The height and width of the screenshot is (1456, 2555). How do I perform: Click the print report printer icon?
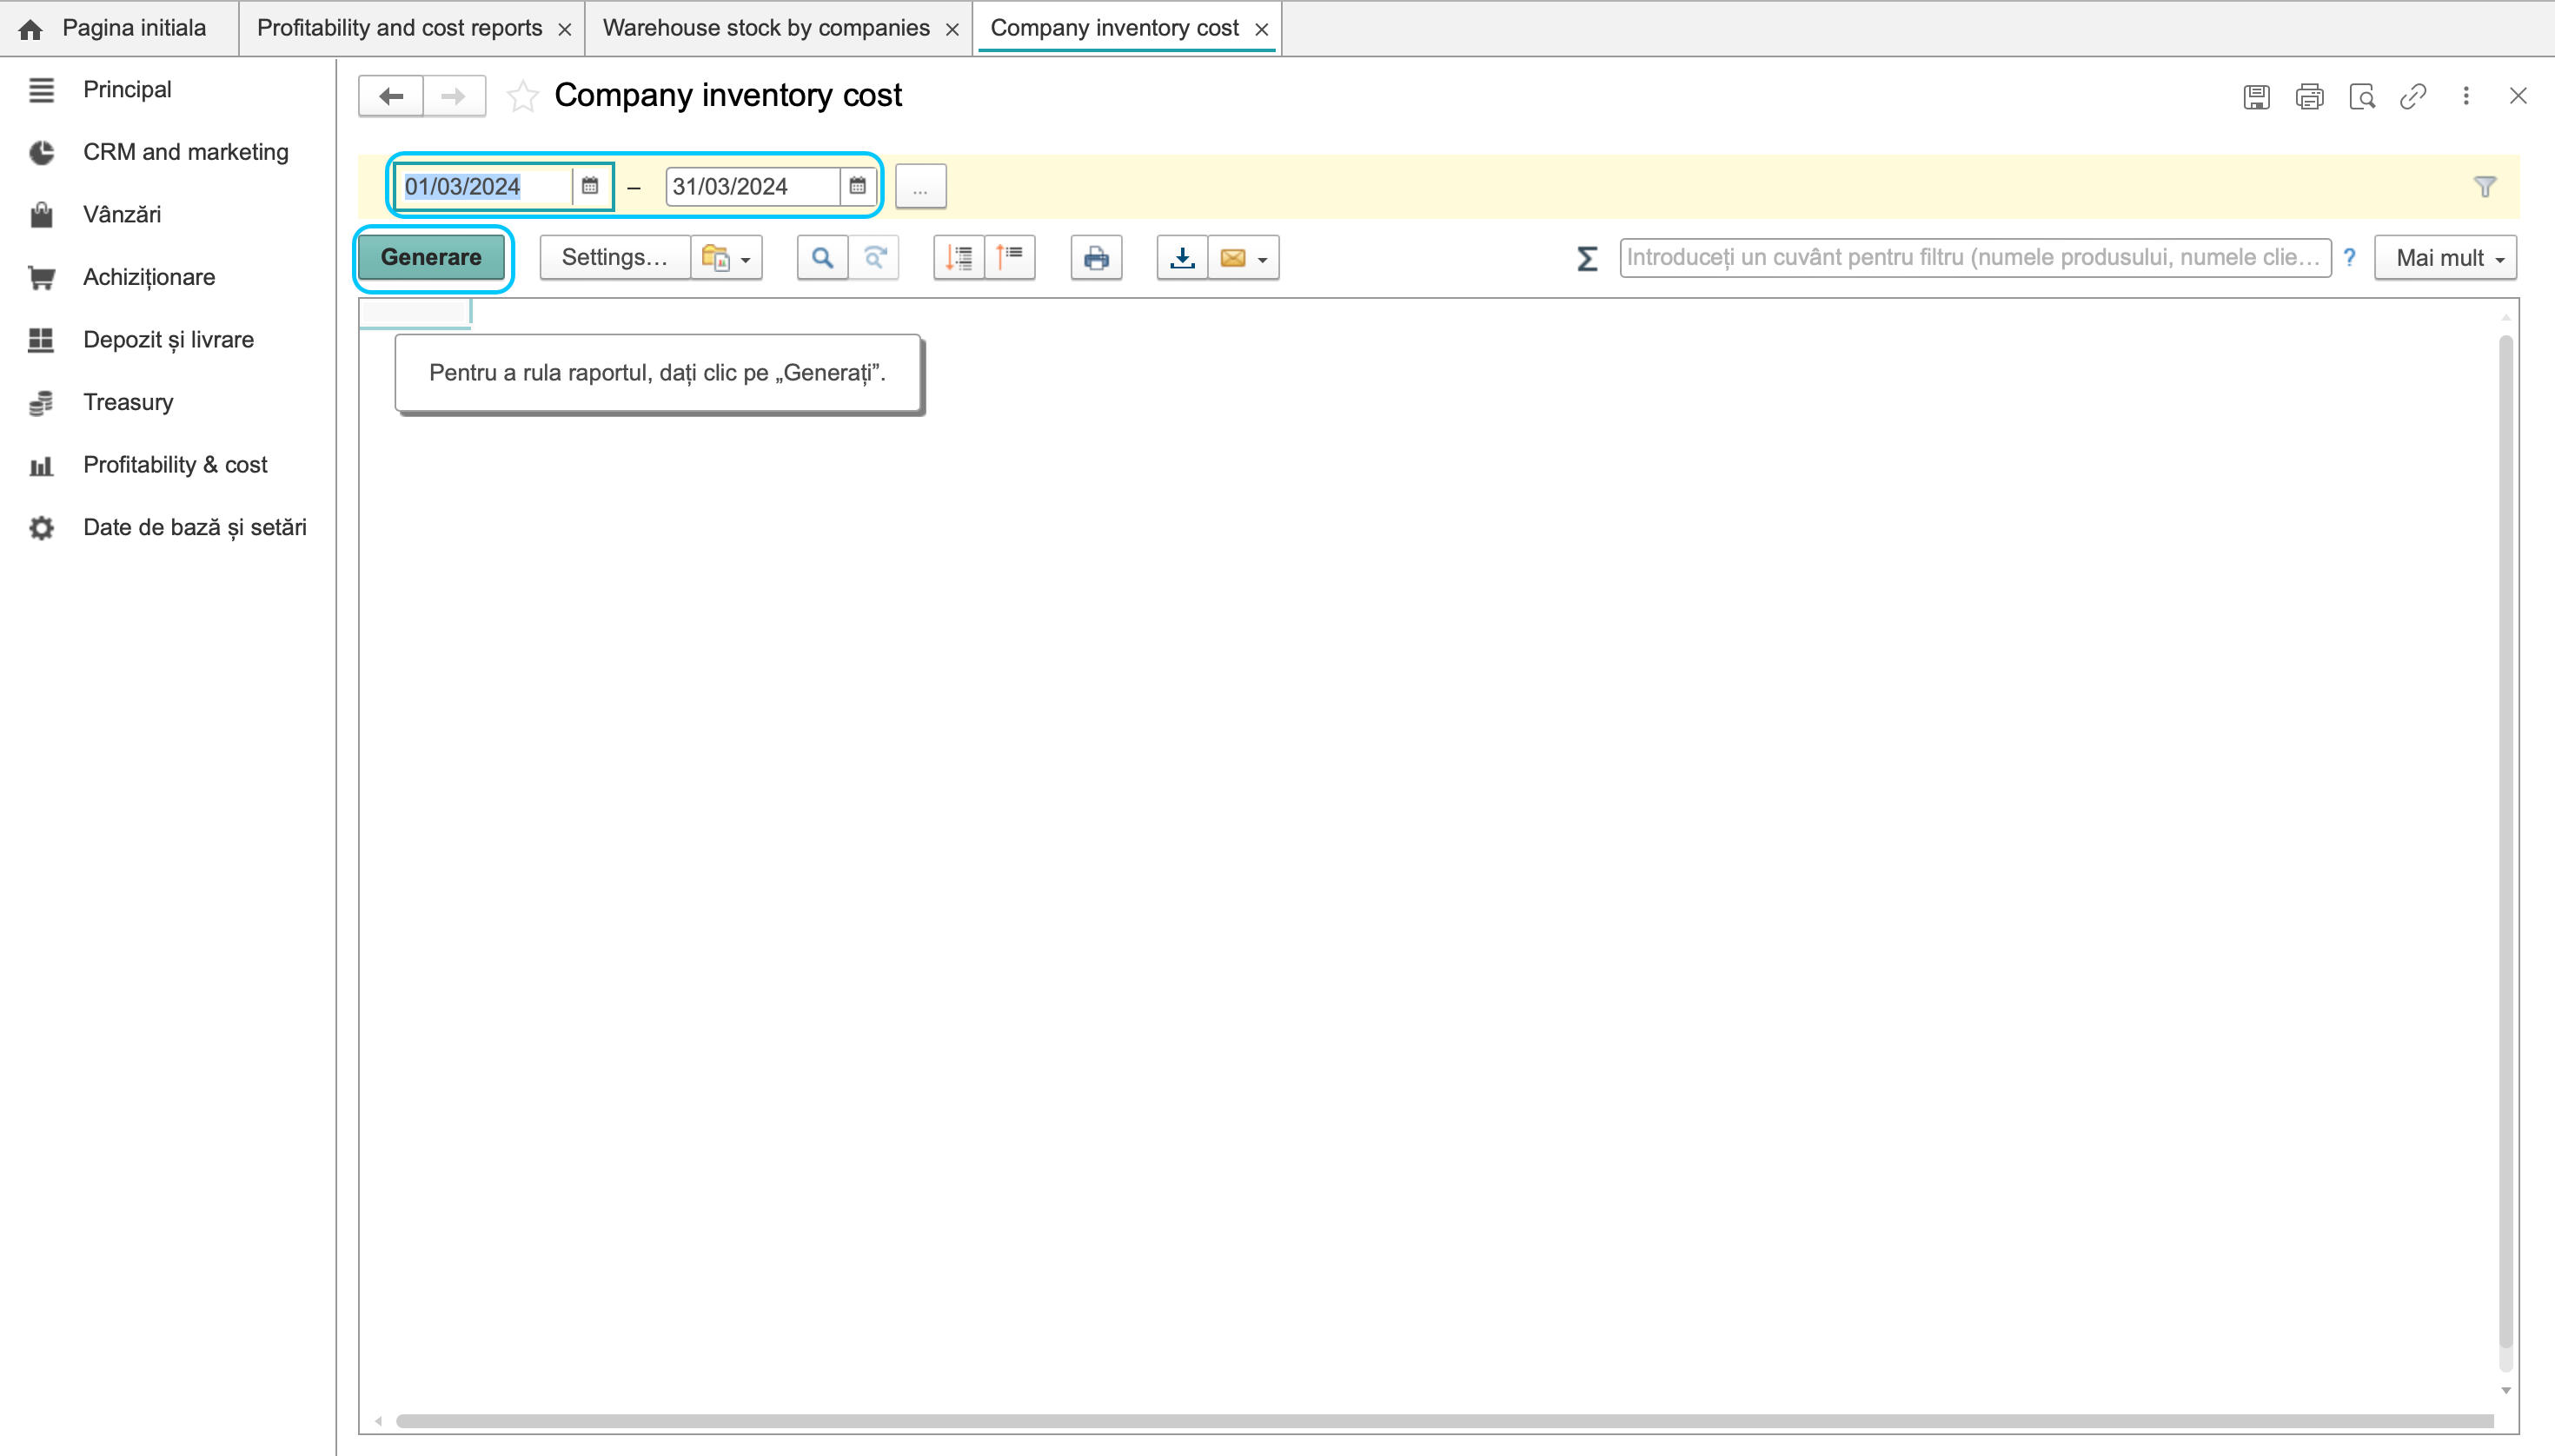[1095, 258]
